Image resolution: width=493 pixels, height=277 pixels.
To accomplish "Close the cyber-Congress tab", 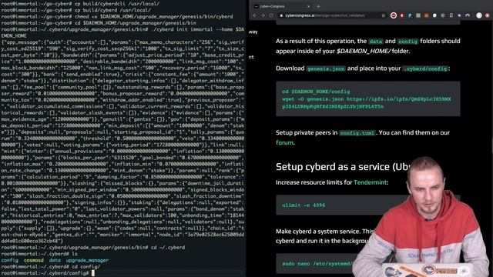I will 308,6.
